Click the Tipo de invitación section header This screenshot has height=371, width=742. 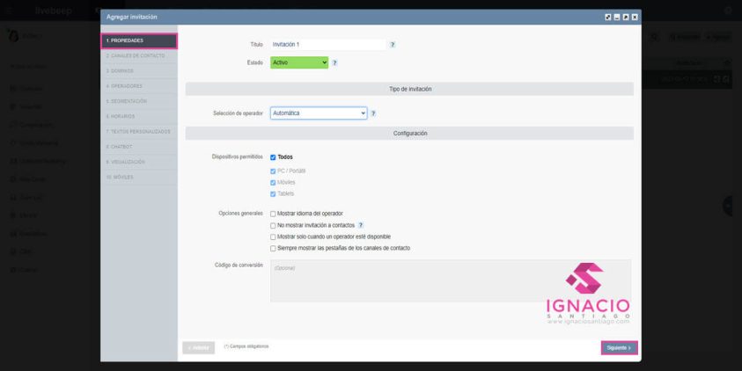410,89
